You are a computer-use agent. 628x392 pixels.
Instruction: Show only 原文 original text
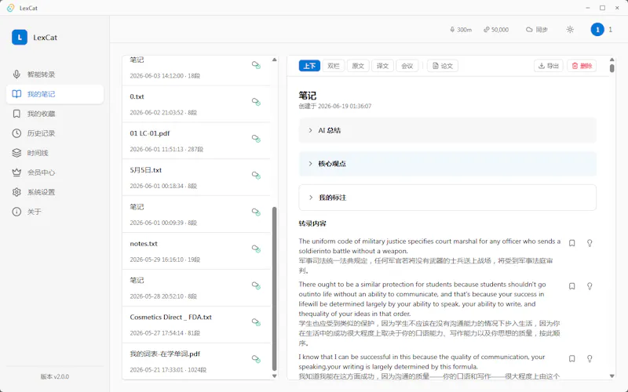(358, 66)
